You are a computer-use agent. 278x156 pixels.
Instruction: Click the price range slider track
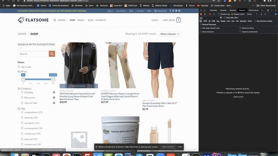click(38, 79)
